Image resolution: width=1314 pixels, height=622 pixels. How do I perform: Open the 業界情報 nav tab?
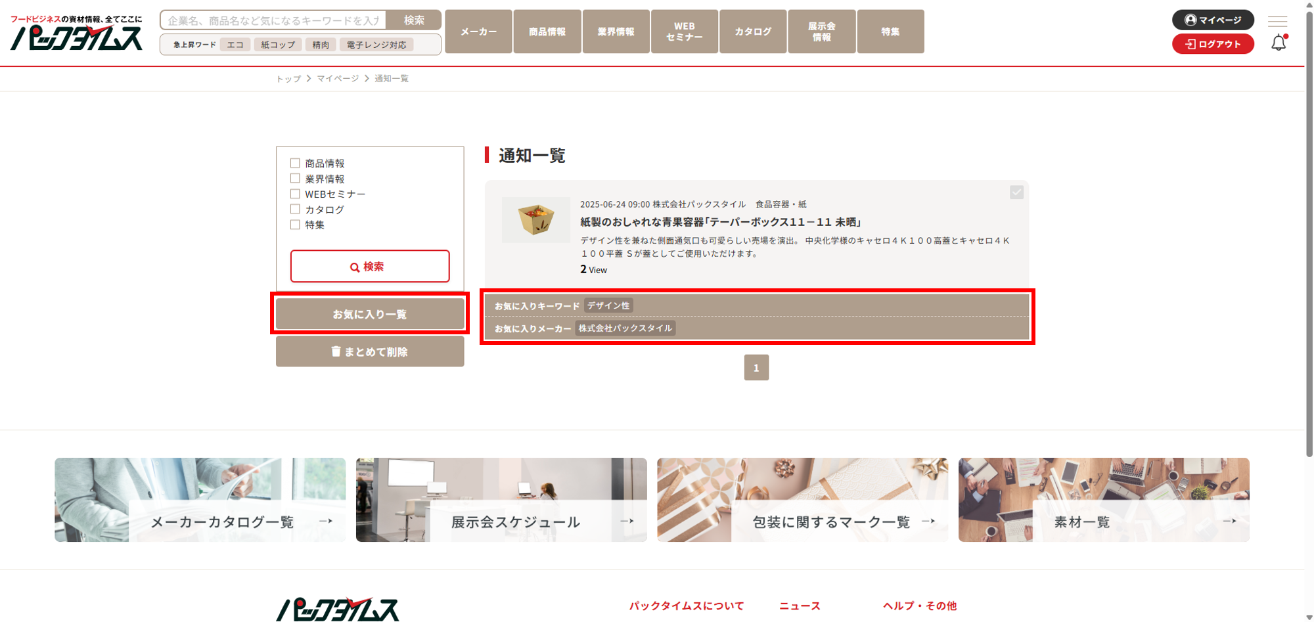point(616,32)
